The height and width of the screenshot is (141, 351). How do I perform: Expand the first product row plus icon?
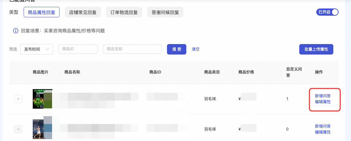point(18,99)
